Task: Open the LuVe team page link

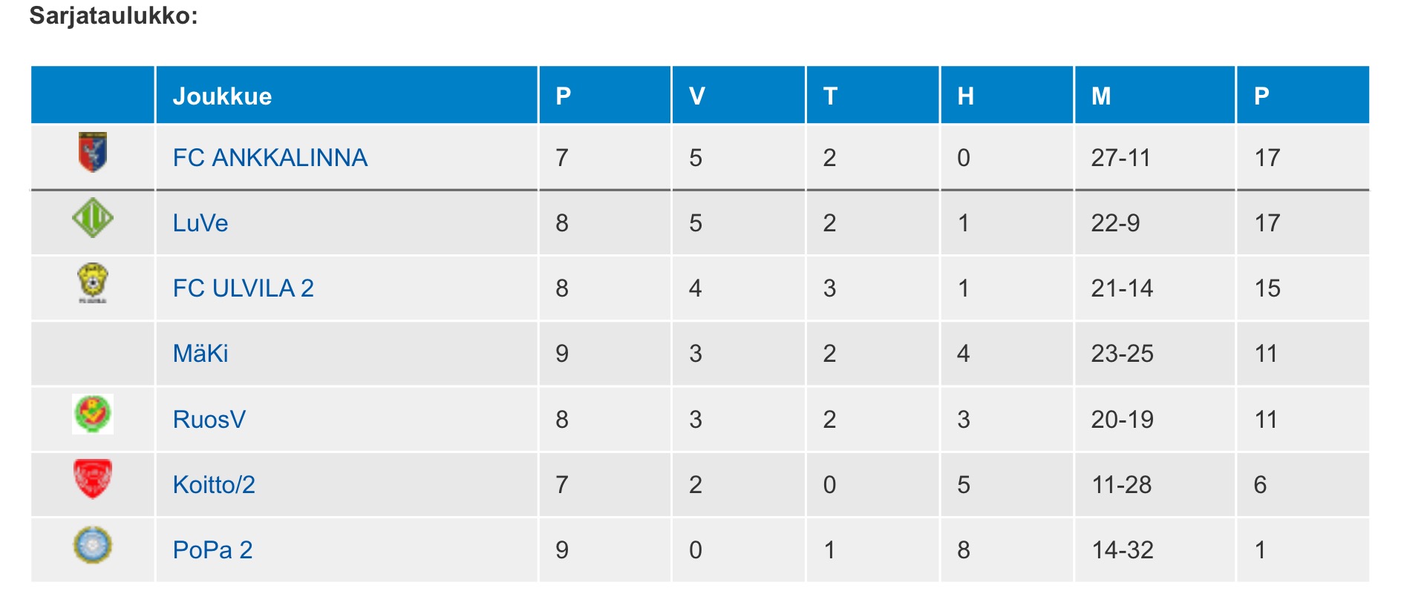Action: coord(200,223)
